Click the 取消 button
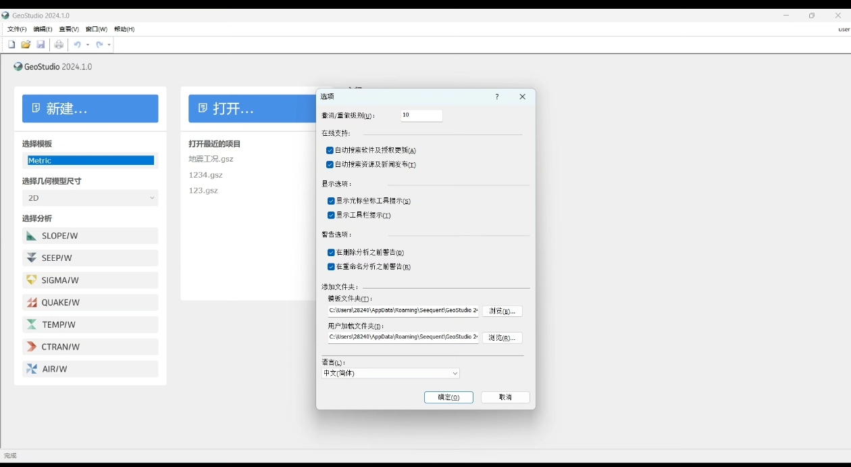 point(505,397)
